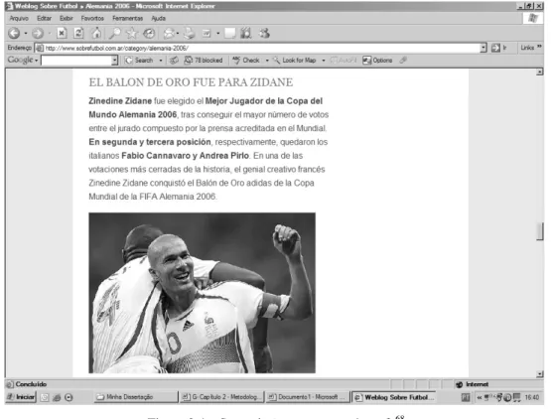
Task: Click the scrollbar down arrow
Action: point(540,374)
